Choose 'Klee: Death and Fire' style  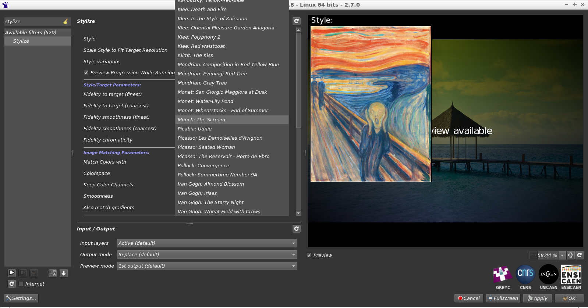(232, 10)
